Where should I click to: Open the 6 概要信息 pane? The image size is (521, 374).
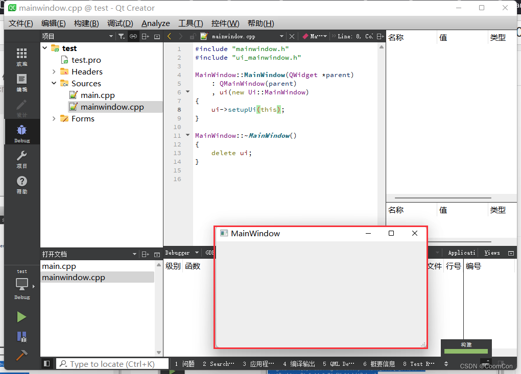379,364
